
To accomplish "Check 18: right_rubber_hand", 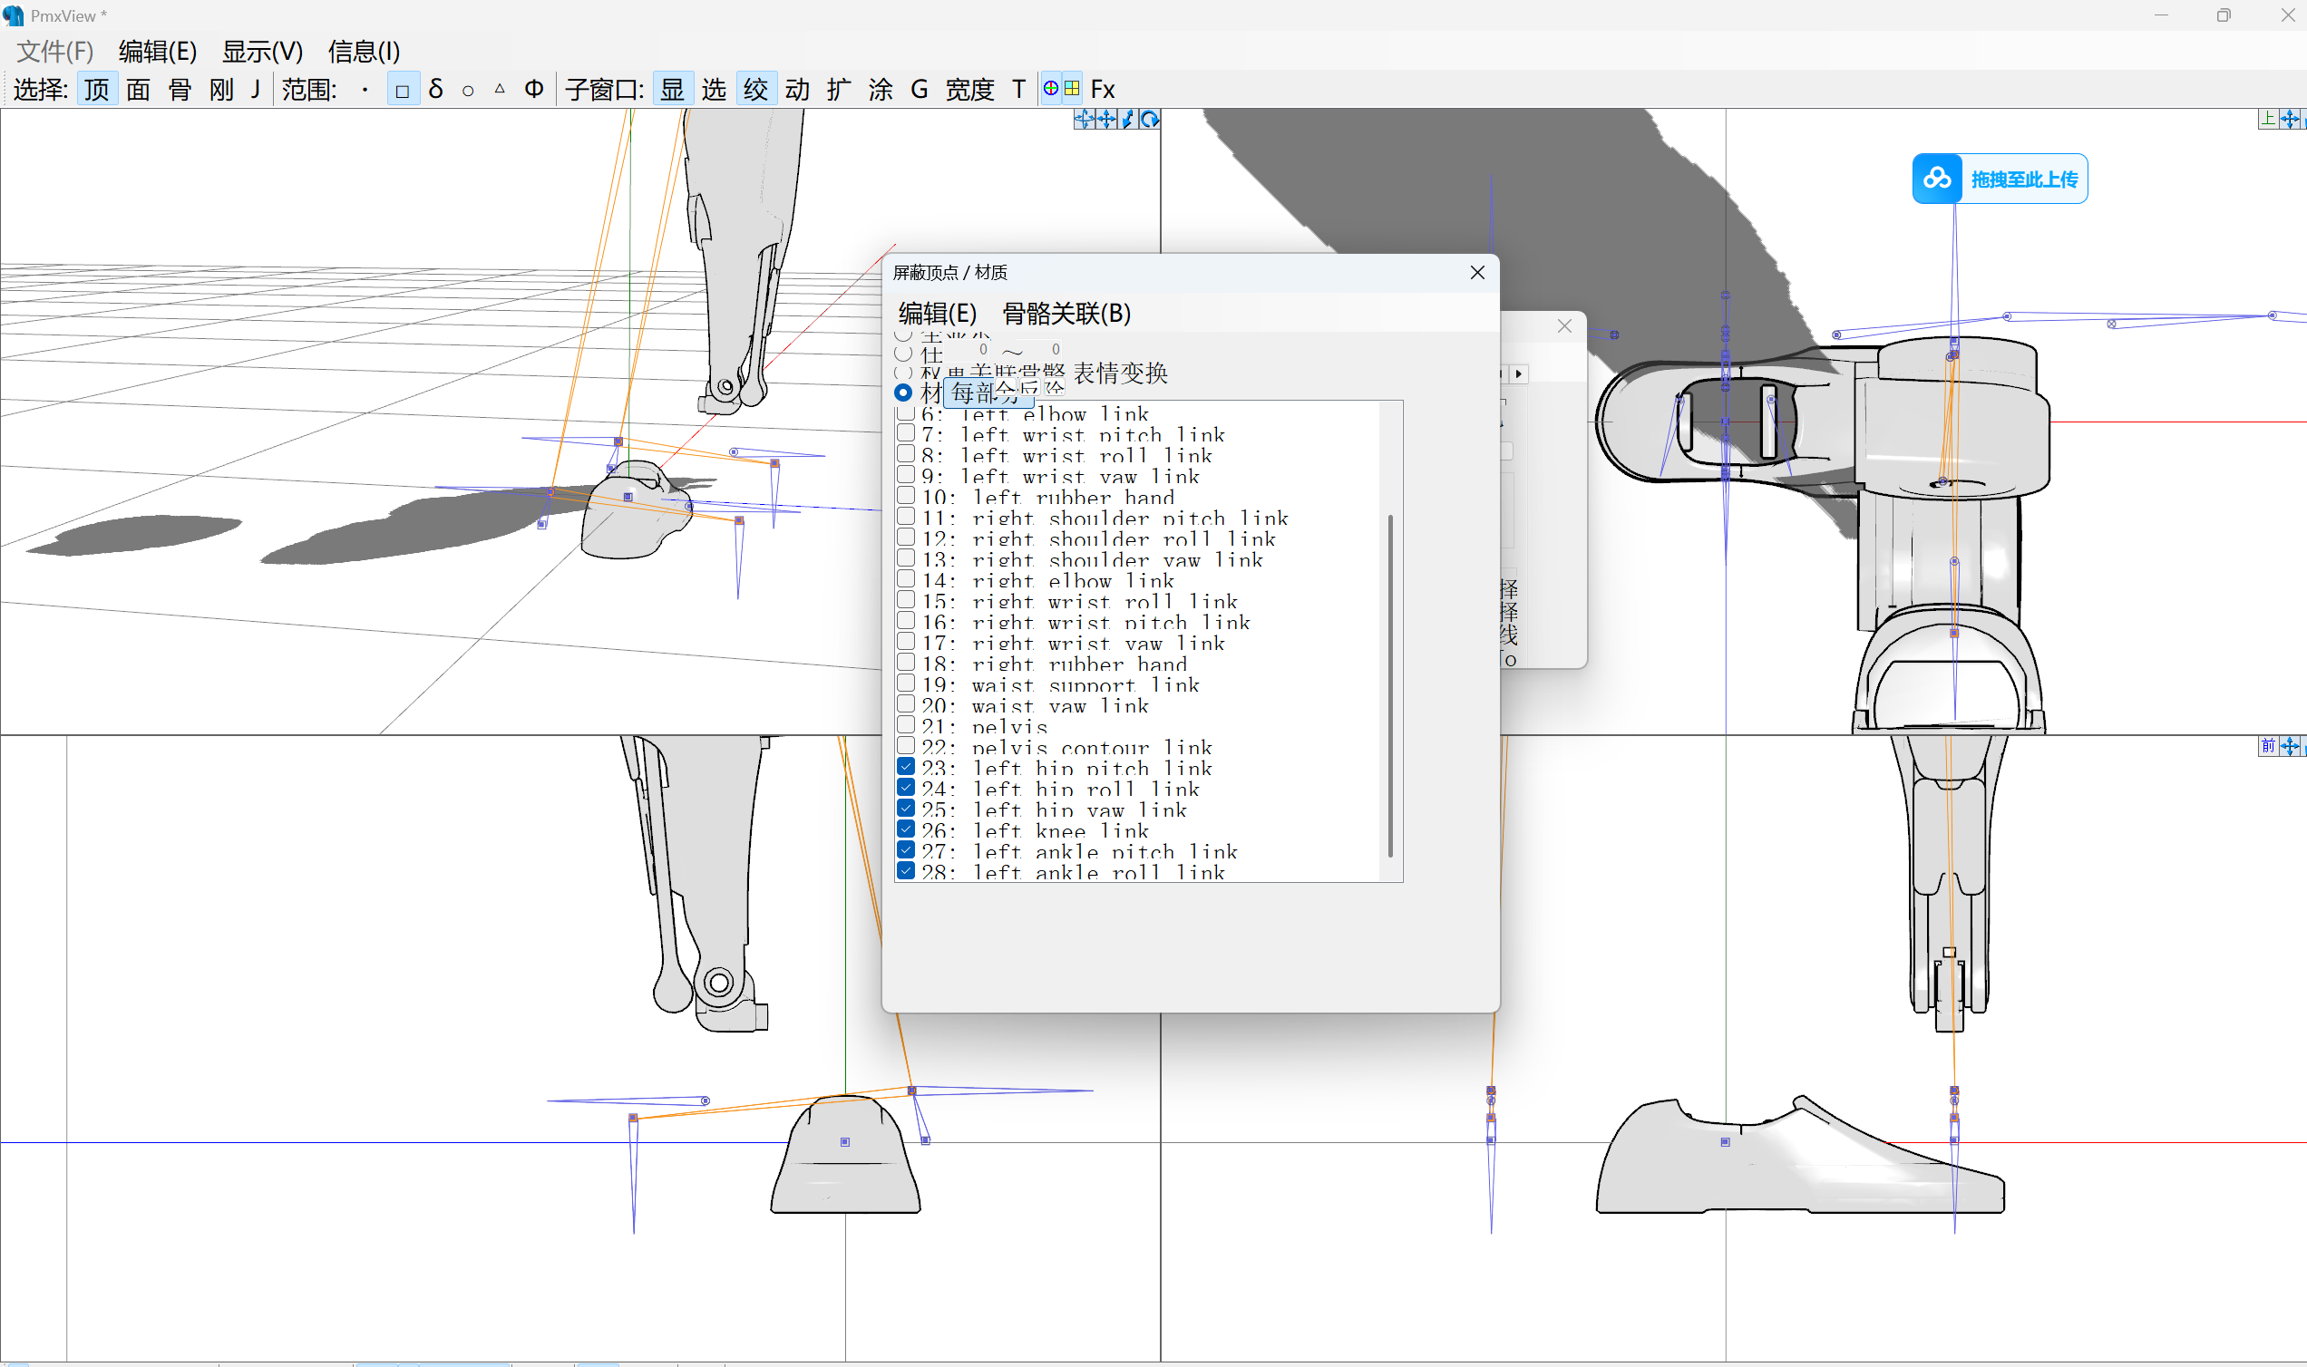I will (906, 663).
